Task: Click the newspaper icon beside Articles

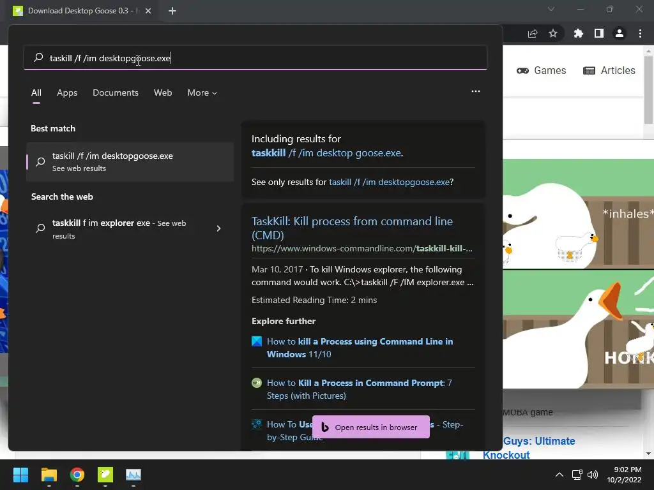Action: [589, 70]
